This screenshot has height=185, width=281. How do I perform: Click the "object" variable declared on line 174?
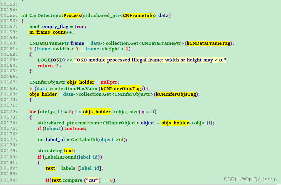[148, 123]
